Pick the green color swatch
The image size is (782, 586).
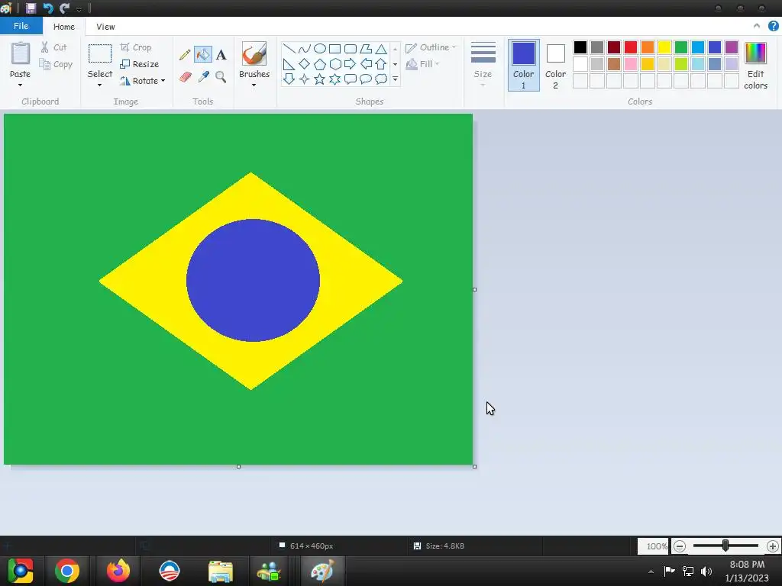click(680, 47)
